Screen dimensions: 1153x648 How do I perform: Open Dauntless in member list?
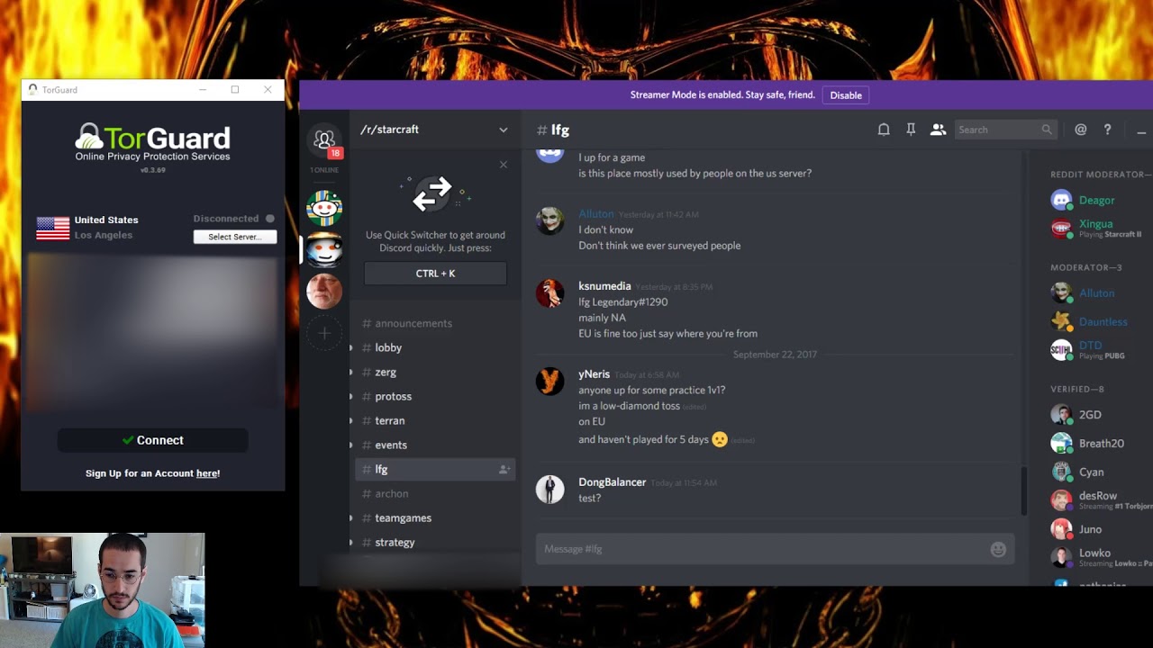point(1101,321)
